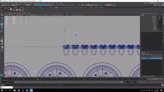Screen dimensions: 164x92
Task: Click current frame marker on time slider
Action: (38, 79)
